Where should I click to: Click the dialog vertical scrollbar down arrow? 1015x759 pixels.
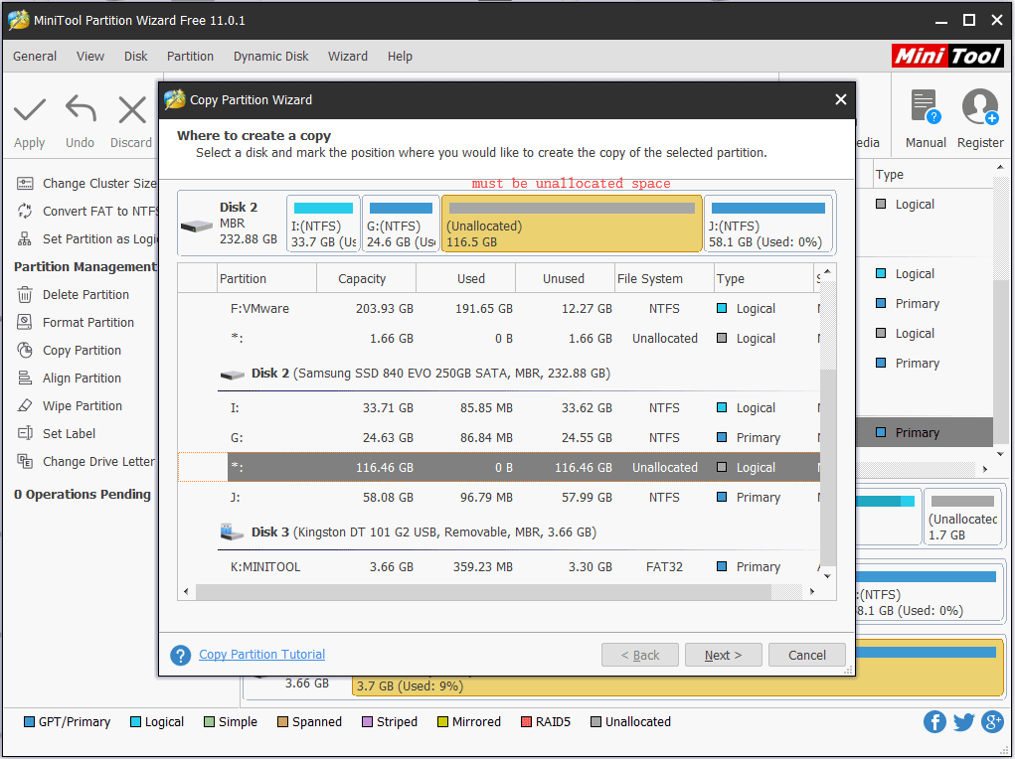click(827, 576)
